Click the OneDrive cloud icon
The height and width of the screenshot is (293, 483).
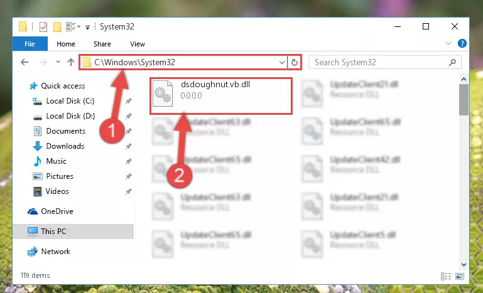33,211
